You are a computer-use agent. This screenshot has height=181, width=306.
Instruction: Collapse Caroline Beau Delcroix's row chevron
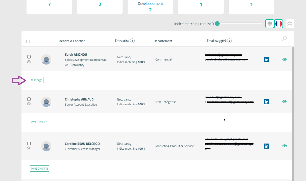(x=29, y=148)
